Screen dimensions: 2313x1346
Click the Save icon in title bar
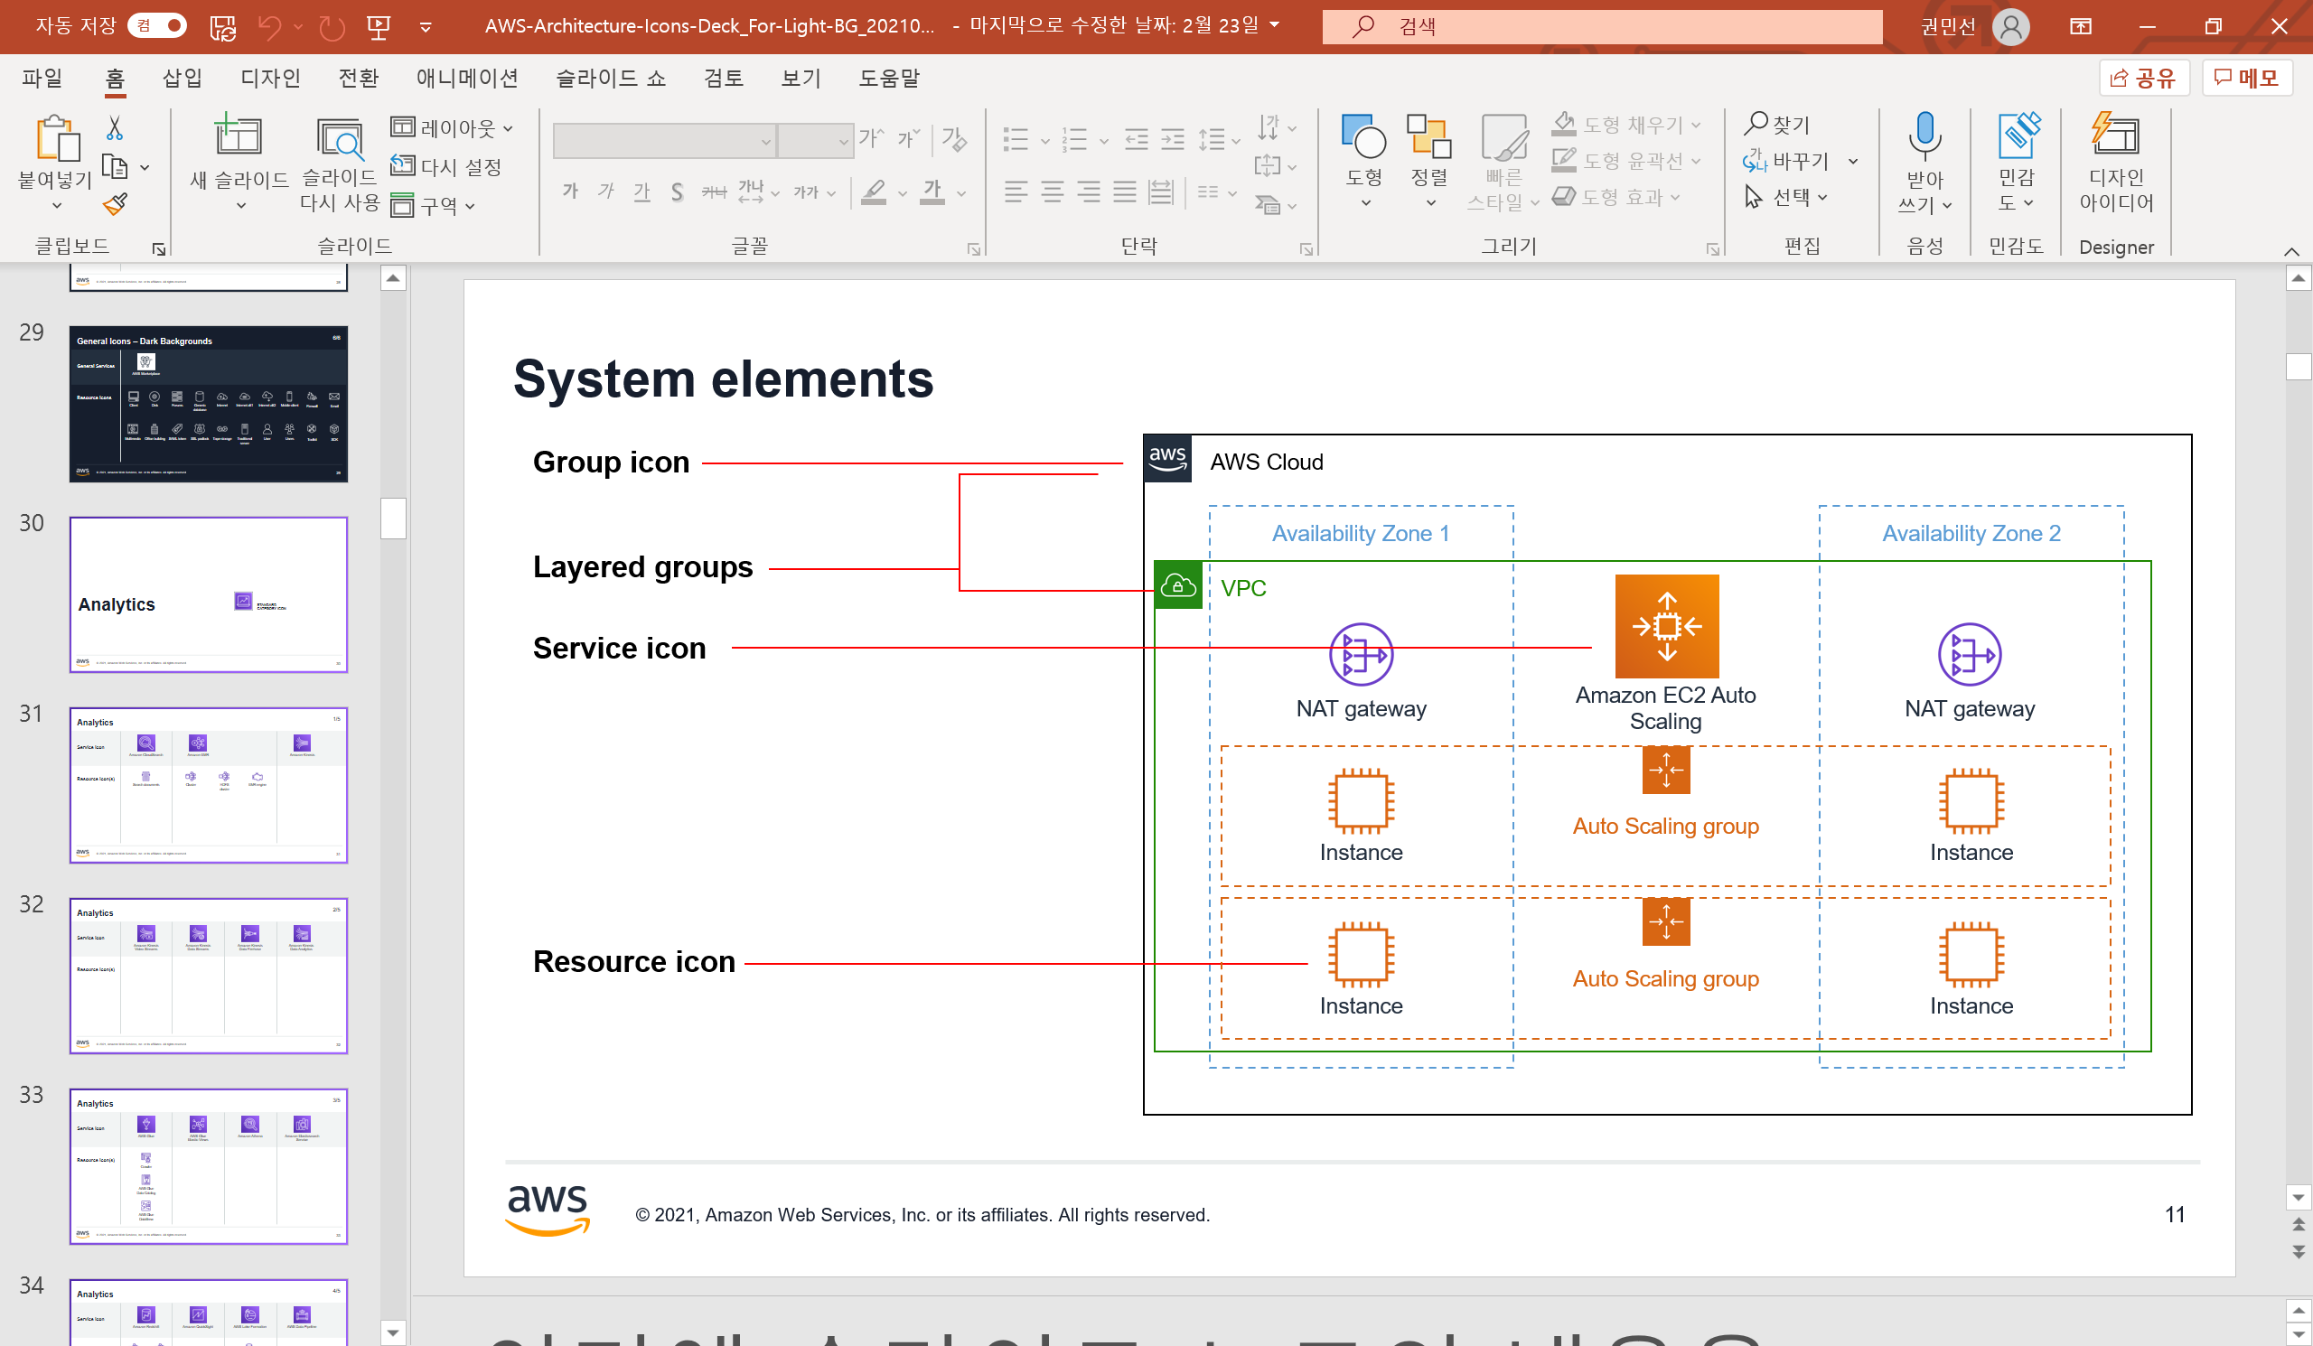coord(223,26)
